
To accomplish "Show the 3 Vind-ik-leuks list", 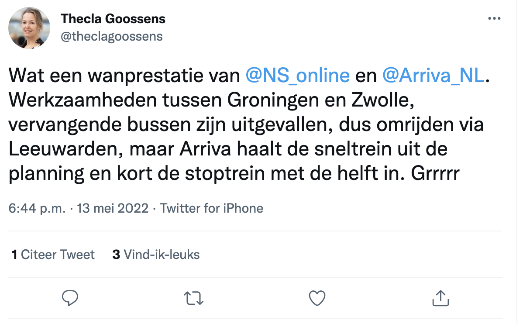I will click(x=156, y=255).
